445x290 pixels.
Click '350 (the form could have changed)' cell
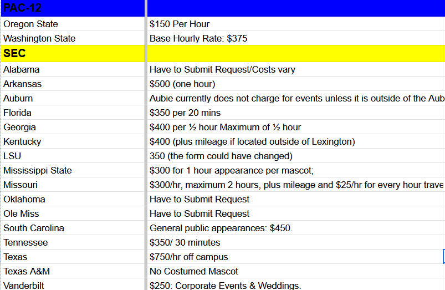[x=296, y=156]
